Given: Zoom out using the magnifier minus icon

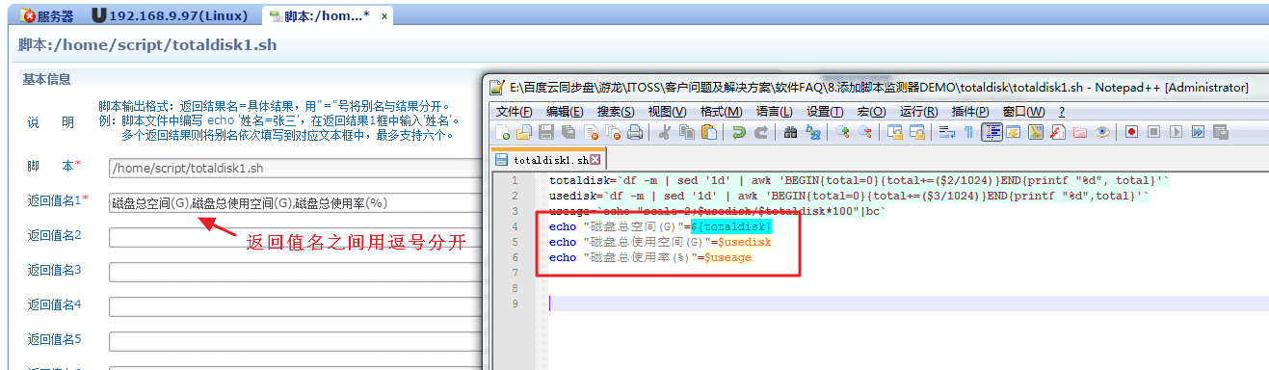Looking at the screenshot, I should [x=864, y=132].
